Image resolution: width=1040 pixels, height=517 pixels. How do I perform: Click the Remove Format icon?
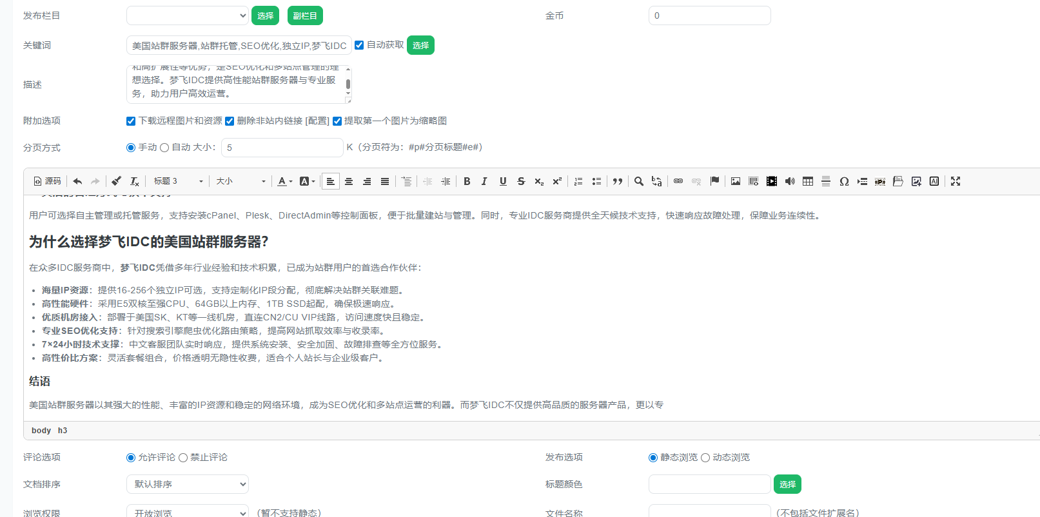point(134,181)
